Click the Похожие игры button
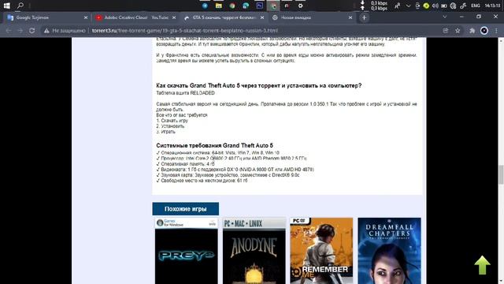504x284 pixels. (x=186, y=208)
